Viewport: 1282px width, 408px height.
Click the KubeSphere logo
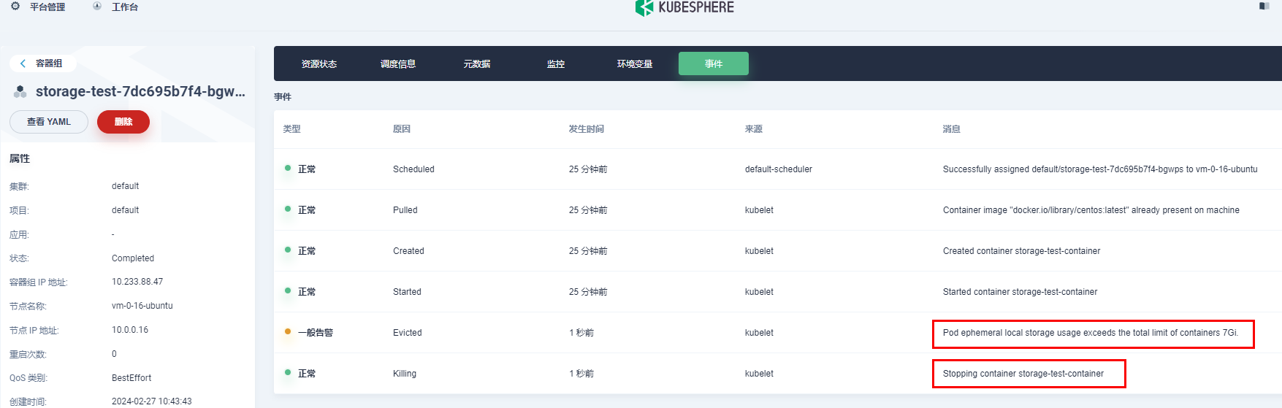[684, 7]
